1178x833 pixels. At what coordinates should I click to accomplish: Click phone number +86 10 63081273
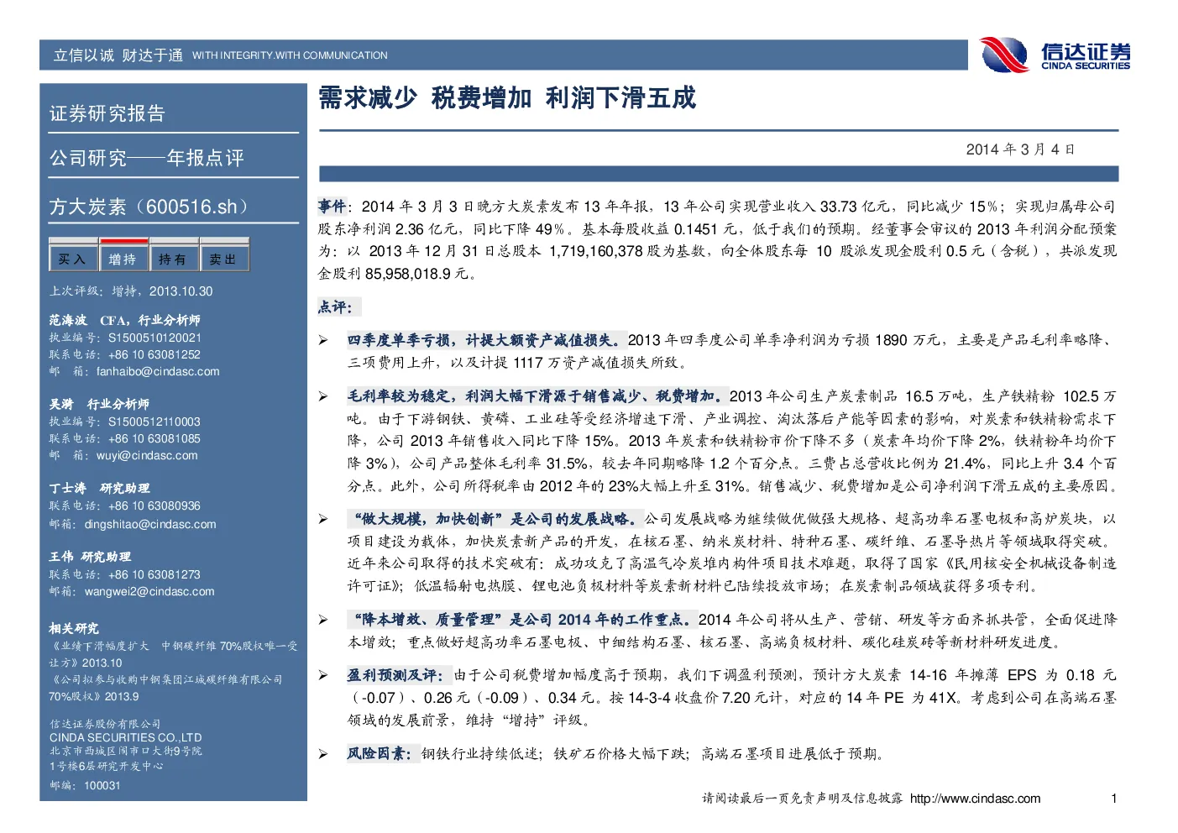[x=154, y=574]
